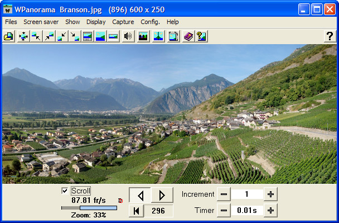This screenshot has height=223, width=339.
Task: Click the Zoom: 33% label
Action: (89, 215)
